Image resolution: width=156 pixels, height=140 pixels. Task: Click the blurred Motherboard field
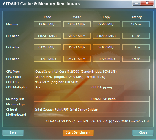tap(92, 115)
